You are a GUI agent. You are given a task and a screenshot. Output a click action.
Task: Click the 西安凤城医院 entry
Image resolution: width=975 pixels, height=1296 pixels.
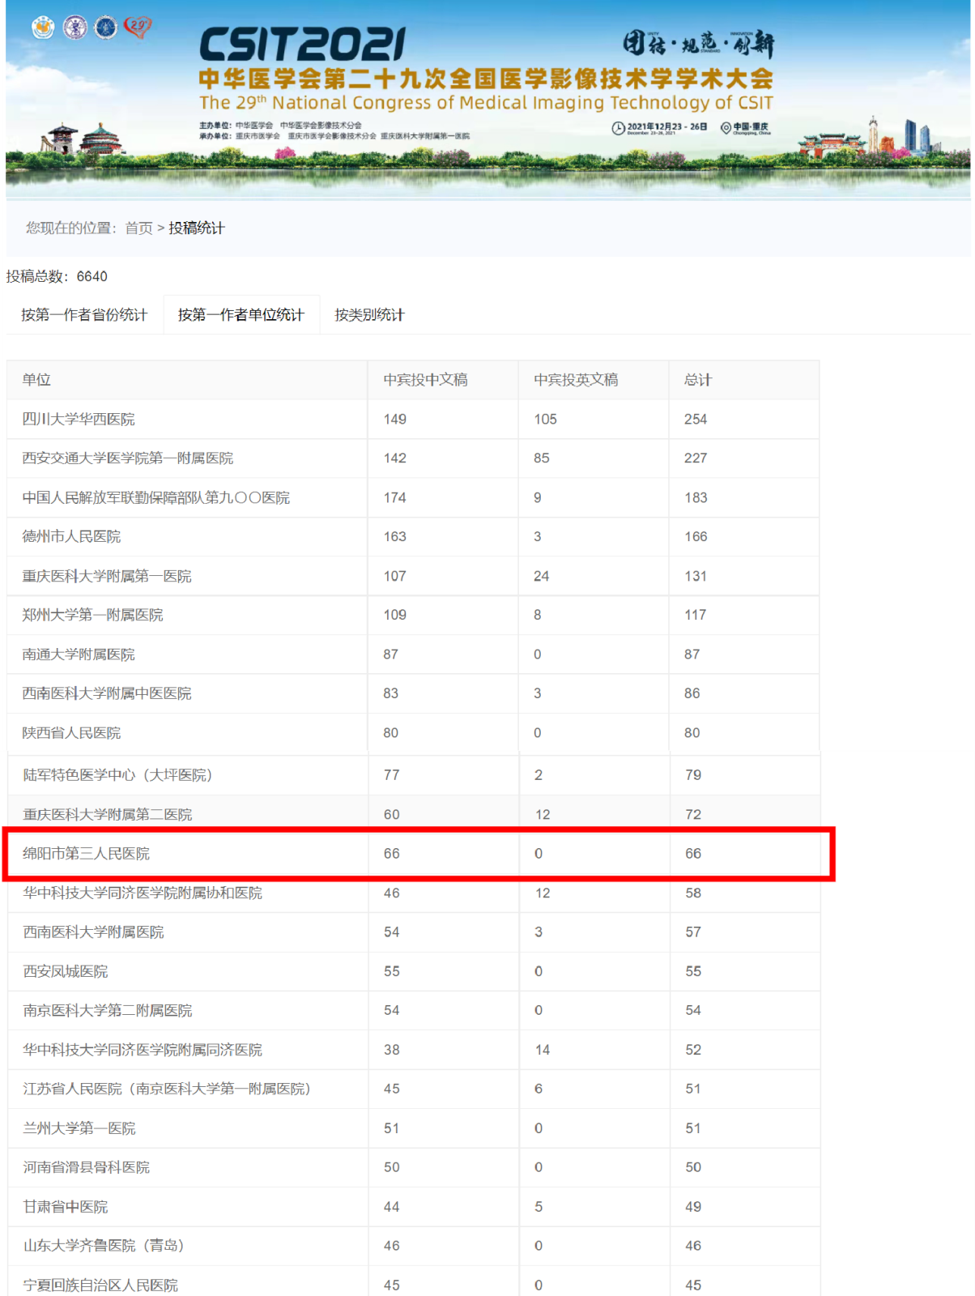[x=65, y=971]
